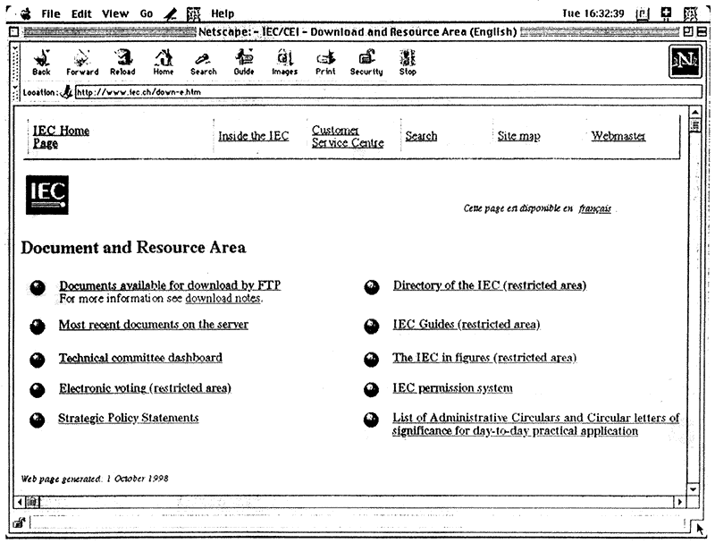
Task: Contact the Webmaster link
Action: coord(618,136)
